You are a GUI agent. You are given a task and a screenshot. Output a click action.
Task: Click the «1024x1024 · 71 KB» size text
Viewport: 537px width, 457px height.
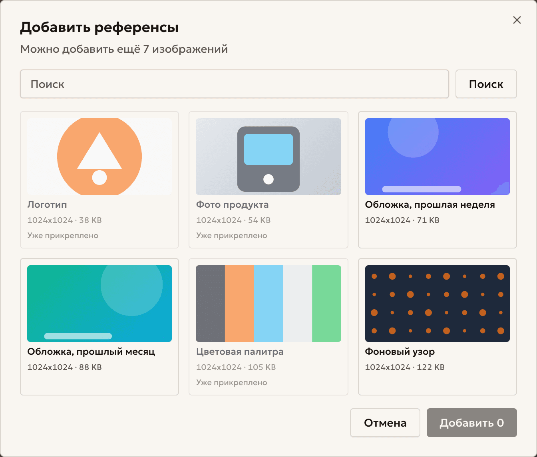click(402, 220)
